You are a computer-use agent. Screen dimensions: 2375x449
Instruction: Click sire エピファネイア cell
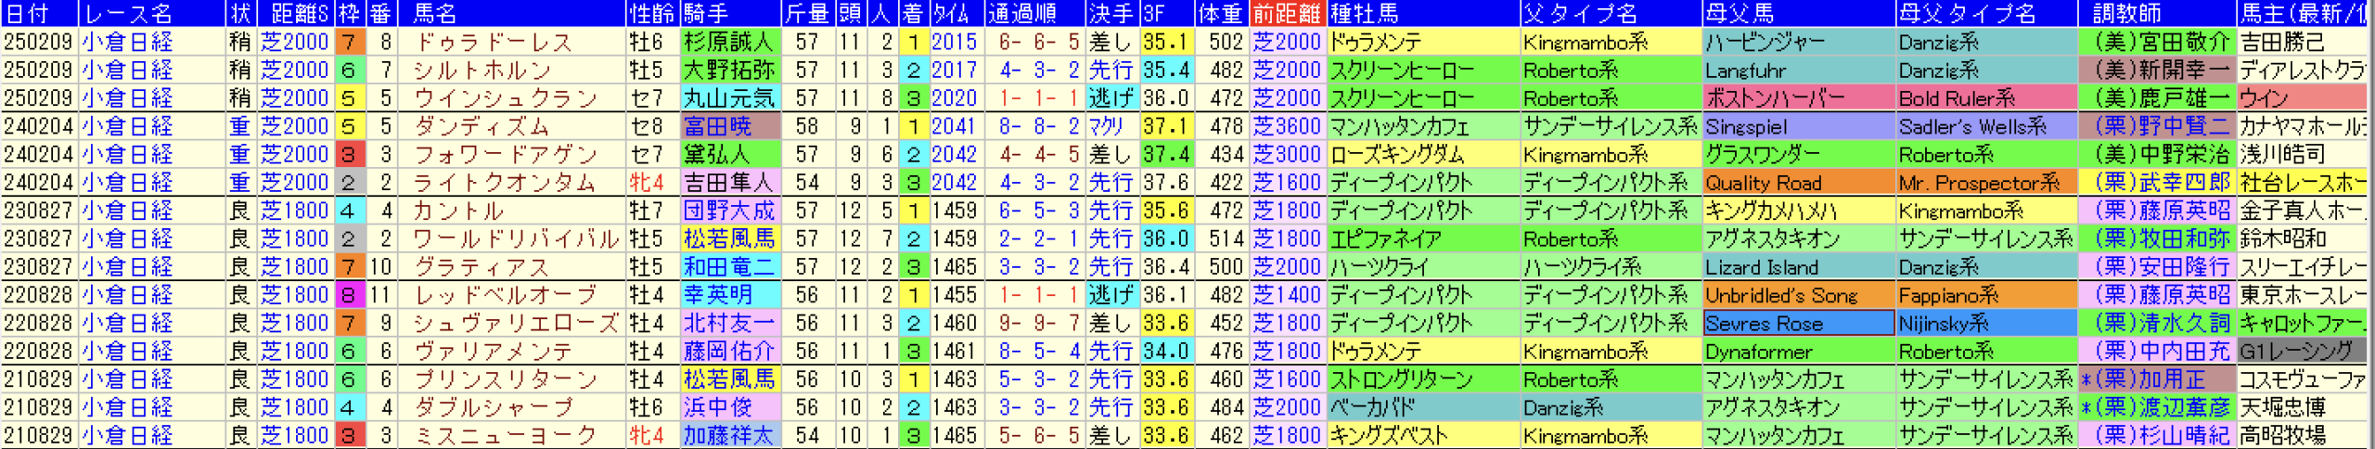pos(1422,239)
